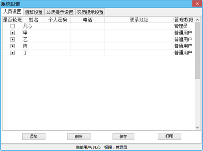Click the 联系地址 cell for 乙
The image size is (203, 151).
(139, 39)
